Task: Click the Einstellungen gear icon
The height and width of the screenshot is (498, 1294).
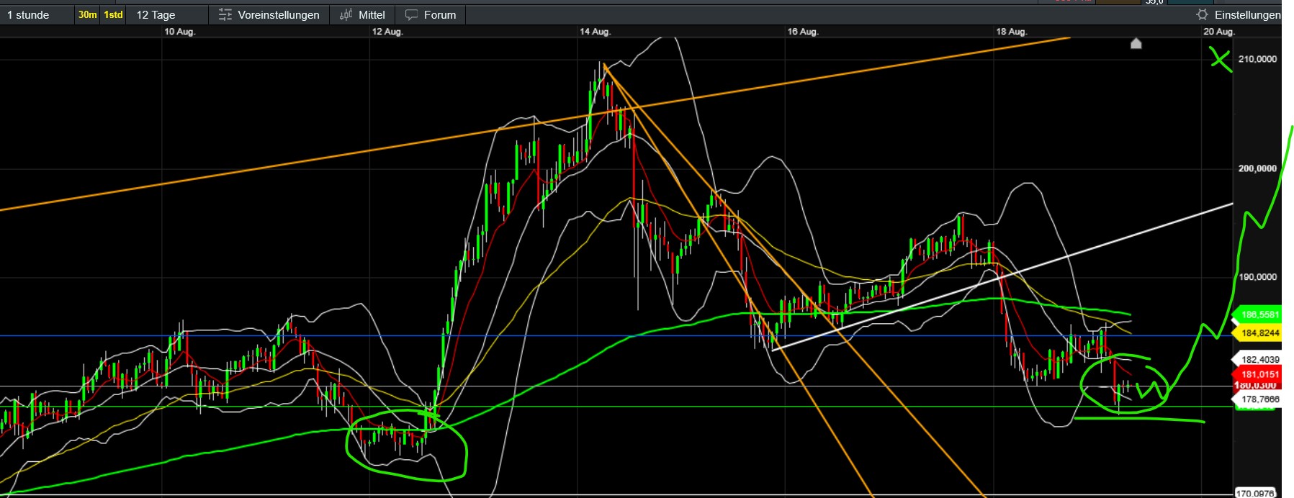Action: (1202, 15)
